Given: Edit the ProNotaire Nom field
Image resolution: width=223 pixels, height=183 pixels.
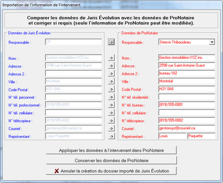Looking at the screenshot, I should click(187, 58).
